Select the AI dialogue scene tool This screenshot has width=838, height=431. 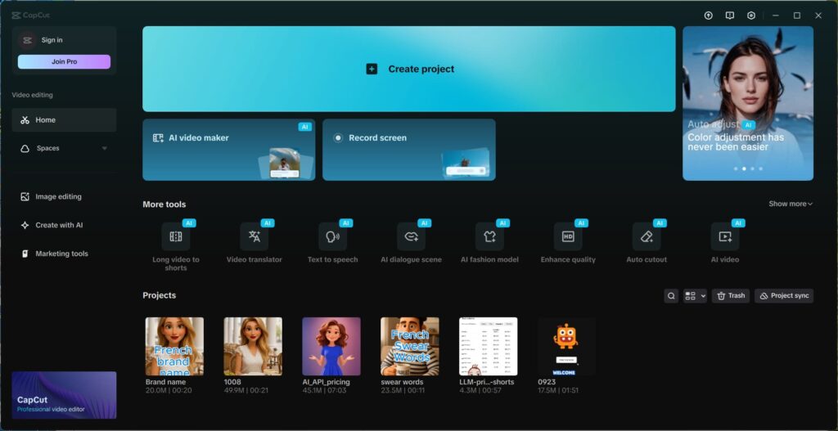coord(411,237)
